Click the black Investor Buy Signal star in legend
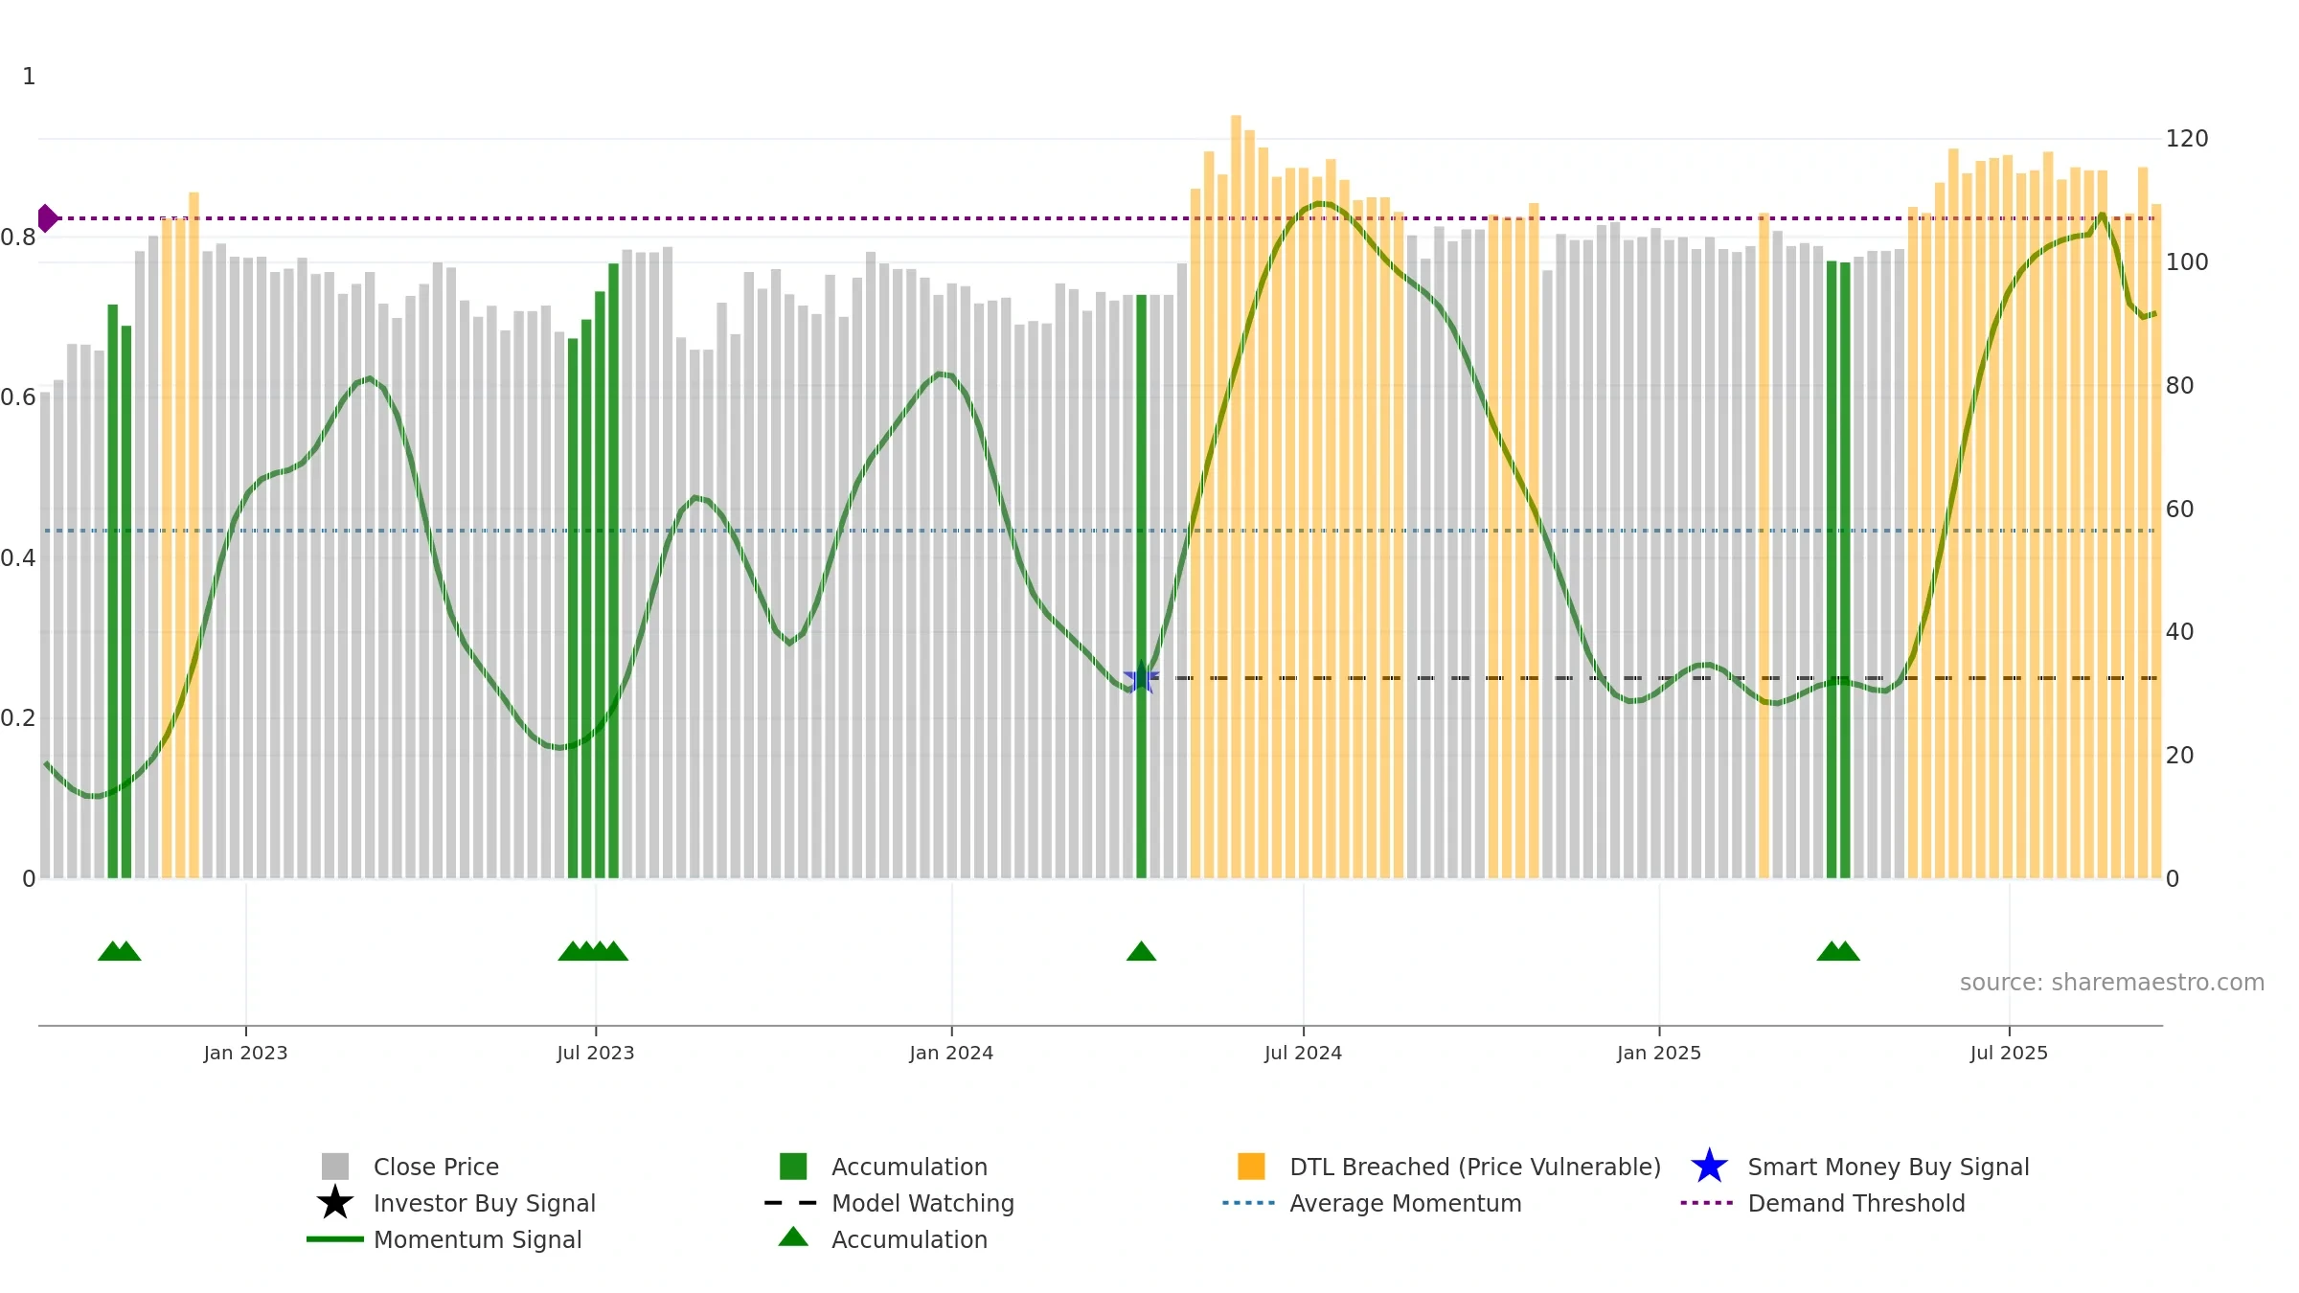Image resolution: width=2299 pixels, height=1293 pixels. pos(335,1203)
